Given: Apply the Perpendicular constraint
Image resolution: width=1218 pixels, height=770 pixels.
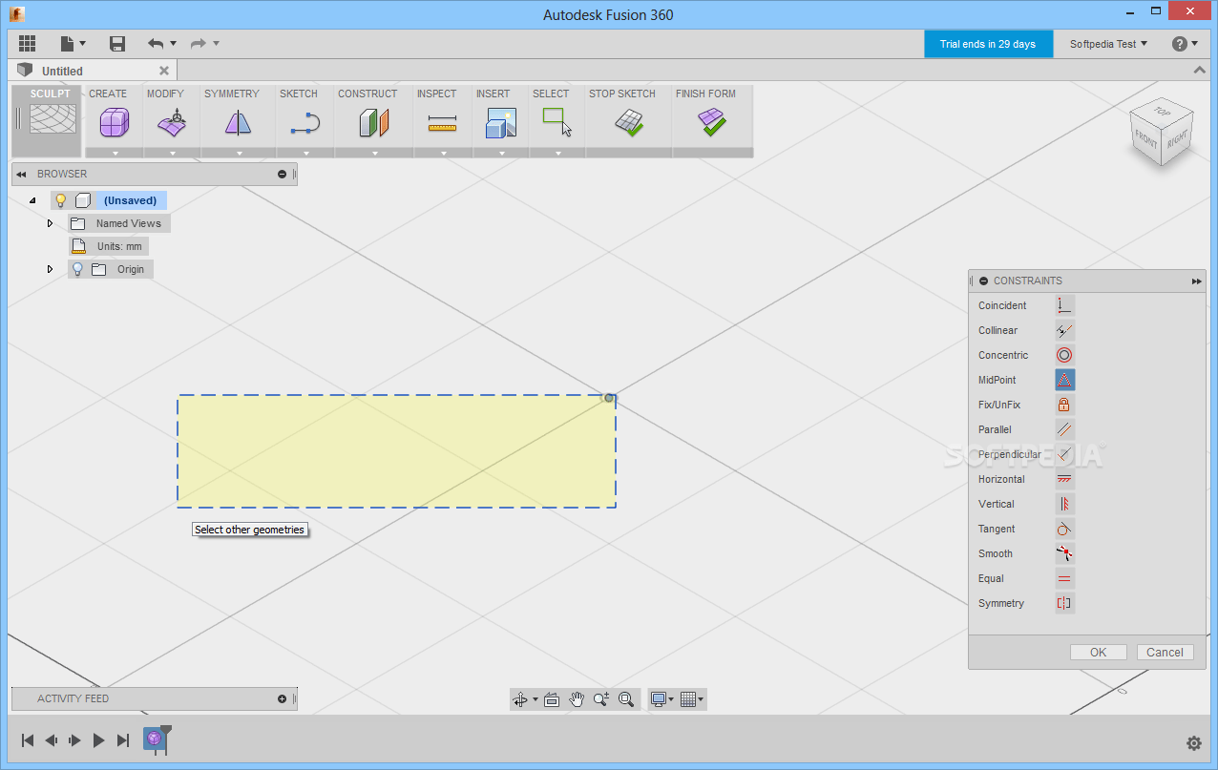Looking at the screenshot, I should pos(1064,454).
